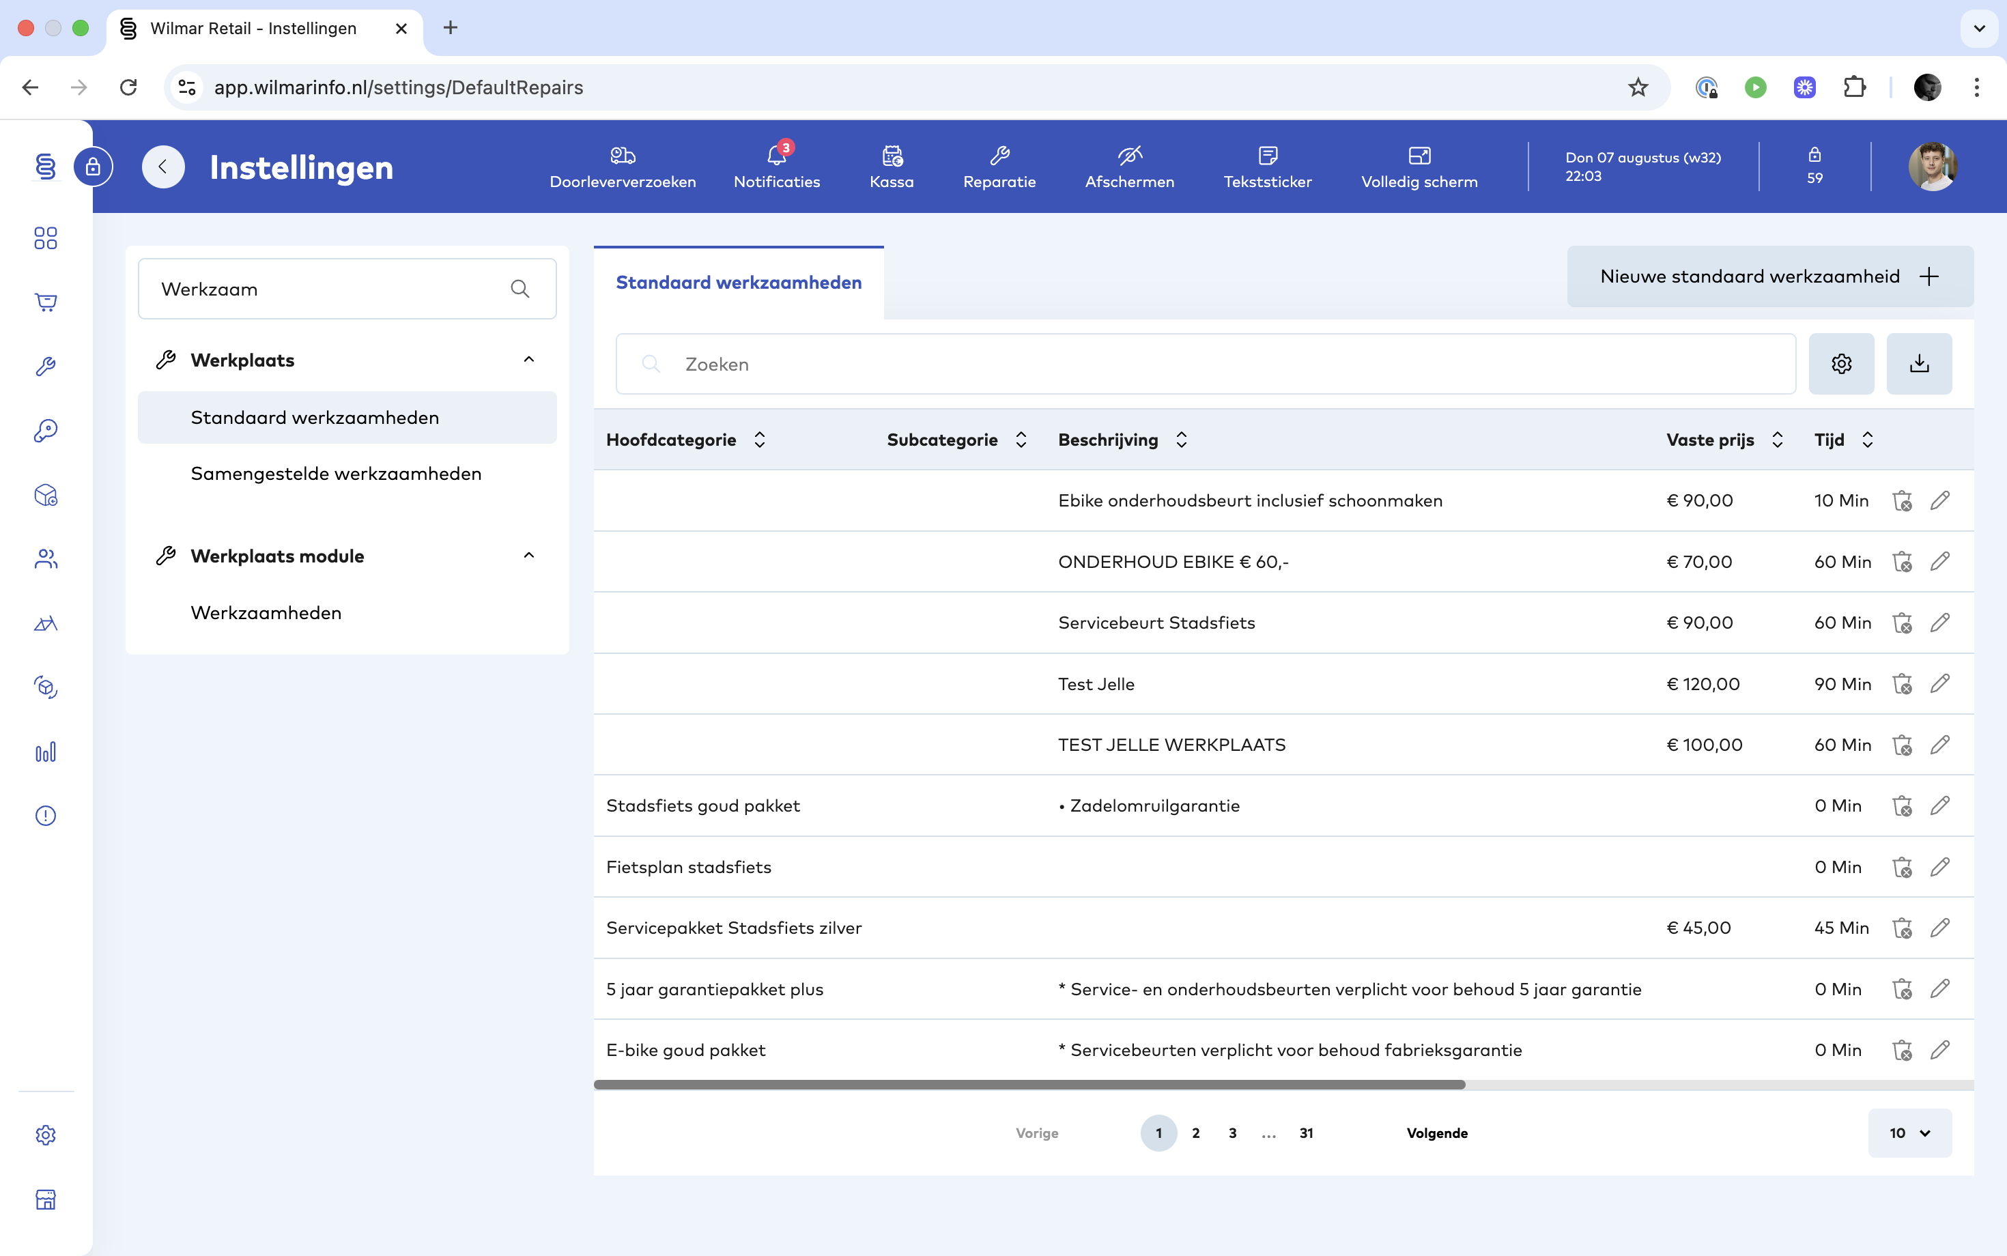Image resolution: width=2007 pixels, height=1256 pixels.
Task: Download the standaard werkzaamheden list
Action: pyautogui.click(x=1919, y=364)
